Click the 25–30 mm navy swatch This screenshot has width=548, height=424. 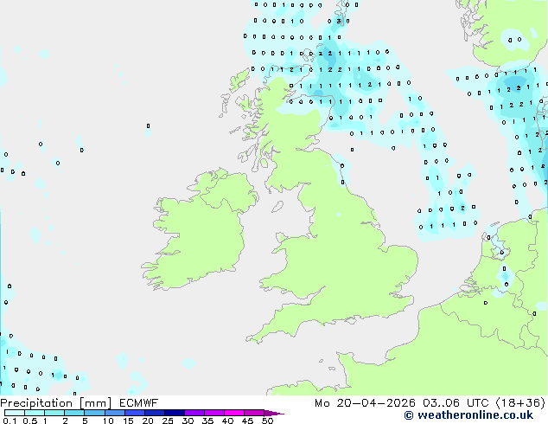(x=175, y=413)
